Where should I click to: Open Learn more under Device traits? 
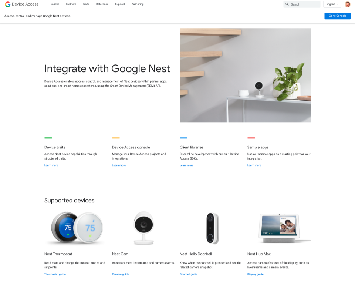(x=51, y=165)
